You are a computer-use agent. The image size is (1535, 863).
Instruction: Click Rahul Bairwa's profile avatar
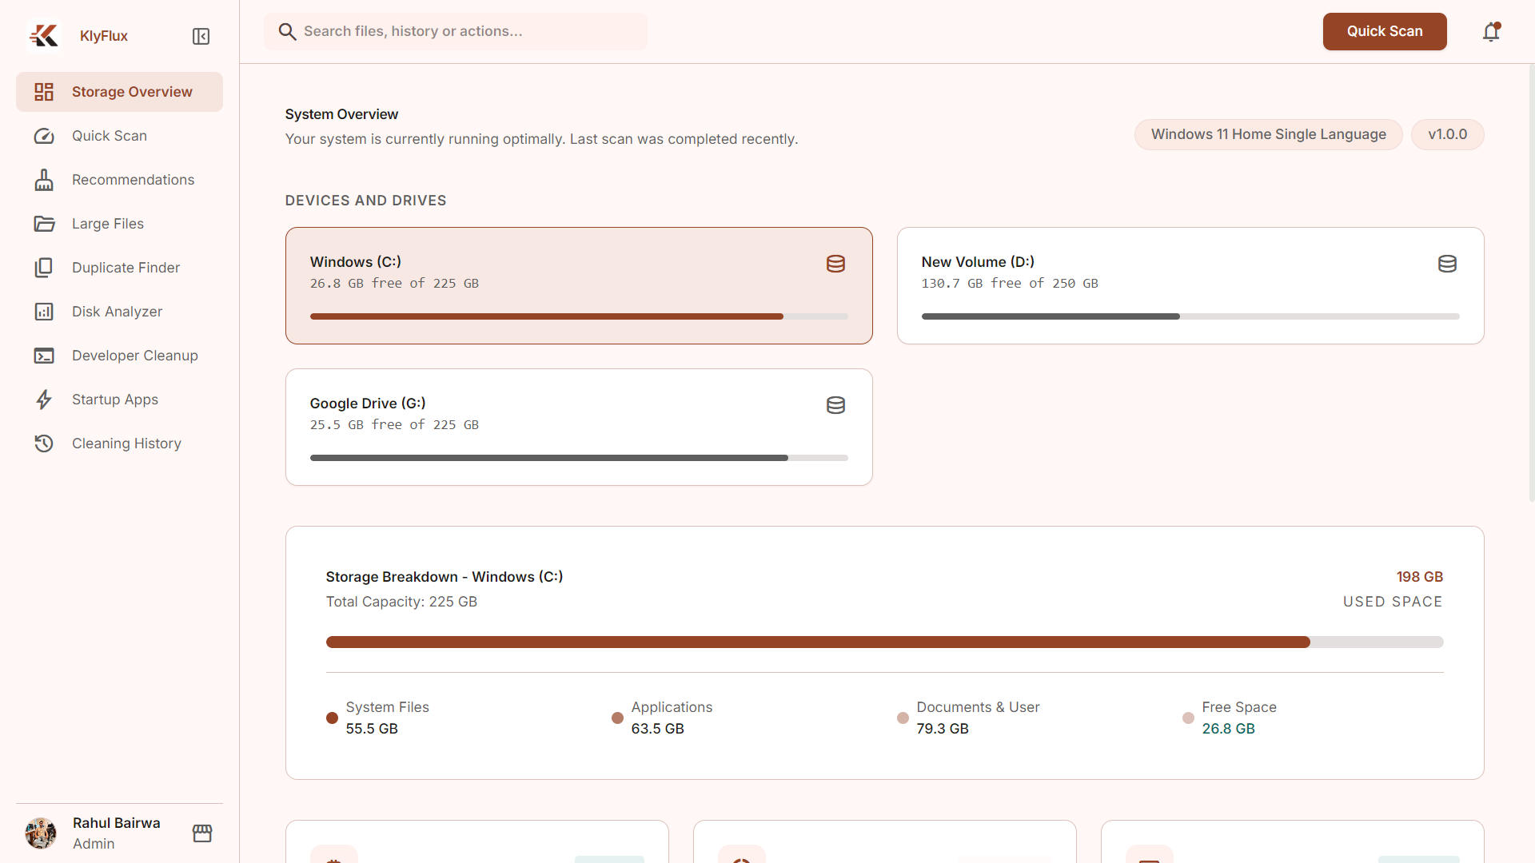pos(41,833)
